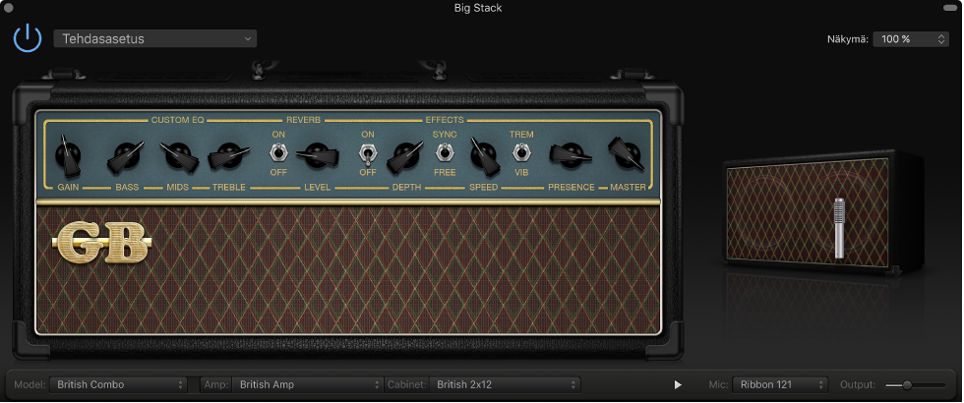Click the GB logo badge

[x=102, y=242]
